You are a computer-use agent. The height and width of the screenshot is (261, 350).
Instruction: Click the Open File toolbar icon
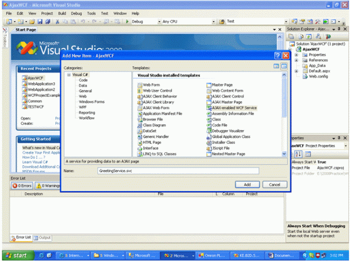click(32, 22)
